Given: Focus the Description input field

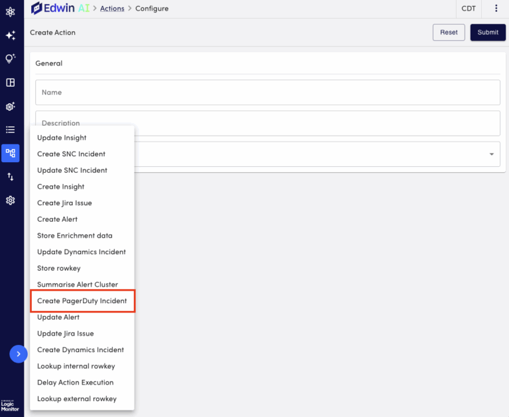Looking at the screenshot, I should 268,123.
